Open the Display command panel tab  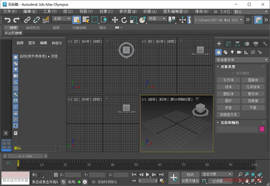pyautogui.click(x=256, y=44)
